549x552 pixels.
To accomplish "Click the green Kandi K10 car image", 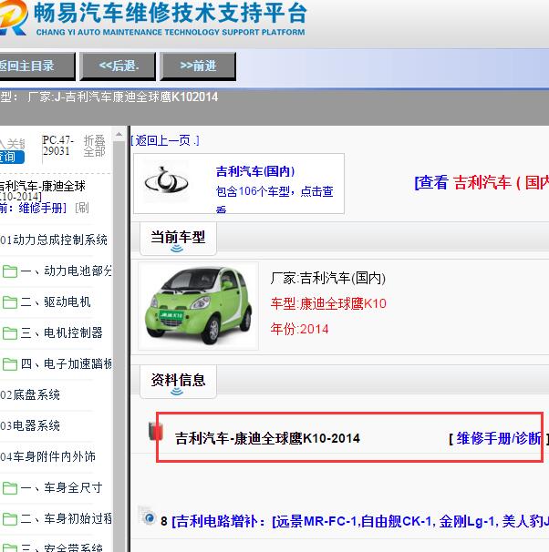I will (199, 306).
